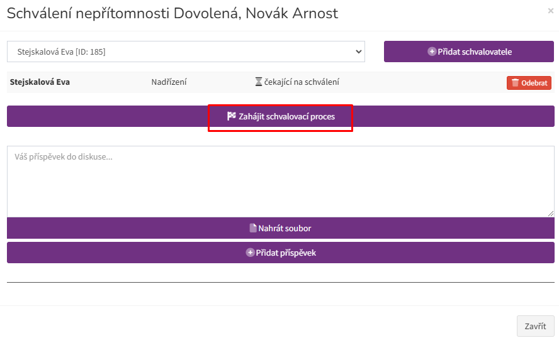Submit post with Přidat příspěvek button
This screenshot has width=559, height=343.
pos(281,253)
